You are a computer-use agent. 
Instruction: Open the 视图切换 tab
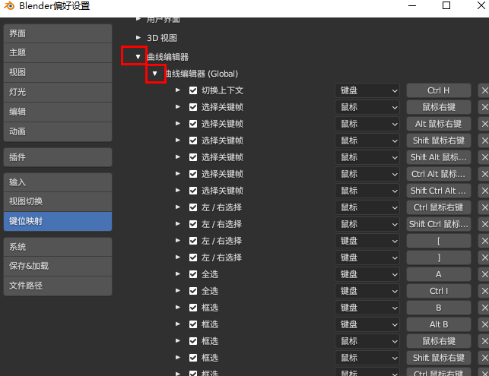(x=58, y=201)
